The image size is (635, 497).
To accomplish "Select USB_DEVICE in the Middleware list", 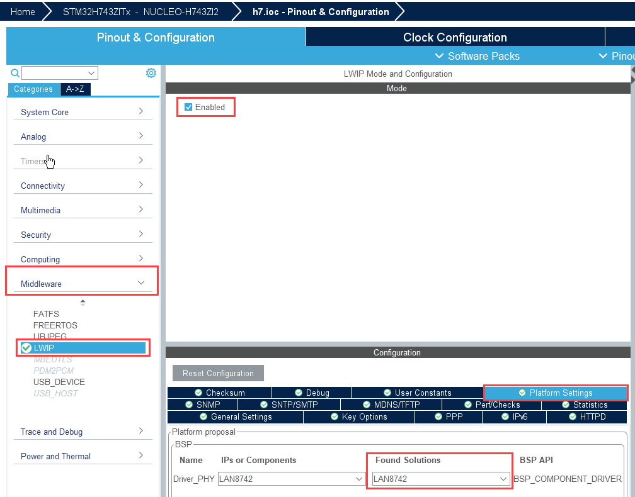I will [x=59, y=382].
